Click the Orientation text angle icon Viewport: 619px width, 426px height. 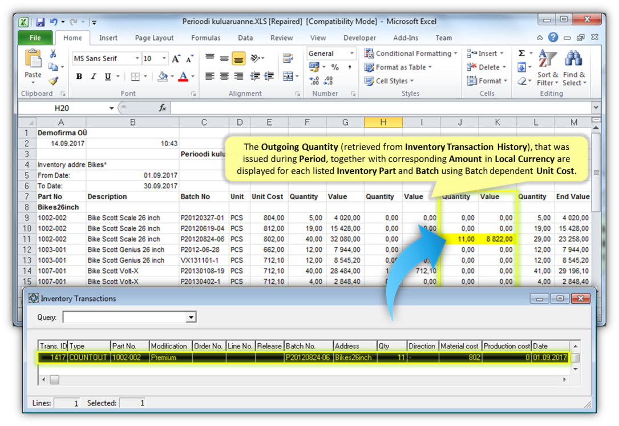tap(256, 58)
